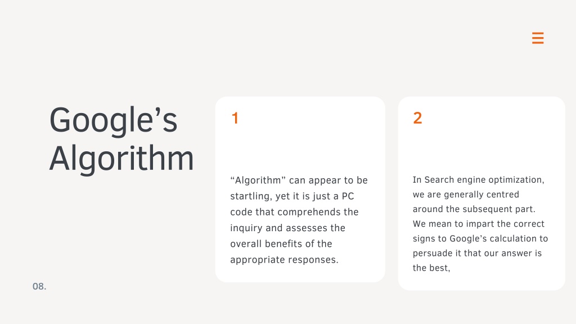
Task: Click the slide number 08. footer
Action: point(39,286)
